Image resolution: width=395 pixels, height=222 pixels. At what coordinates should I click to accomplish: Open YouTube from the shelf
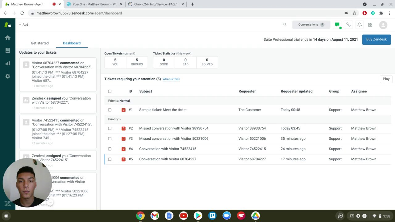point(184,216)
